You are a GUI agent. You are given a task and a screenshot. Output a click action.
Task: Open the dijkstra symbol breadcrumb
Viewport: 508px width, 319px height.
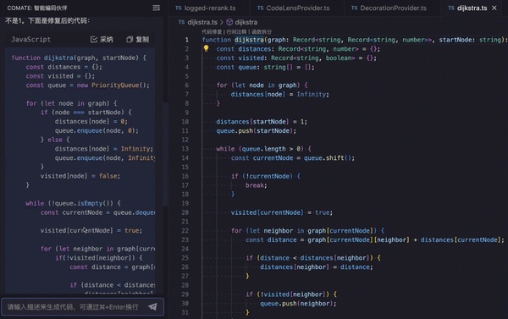tap(246, 22)
